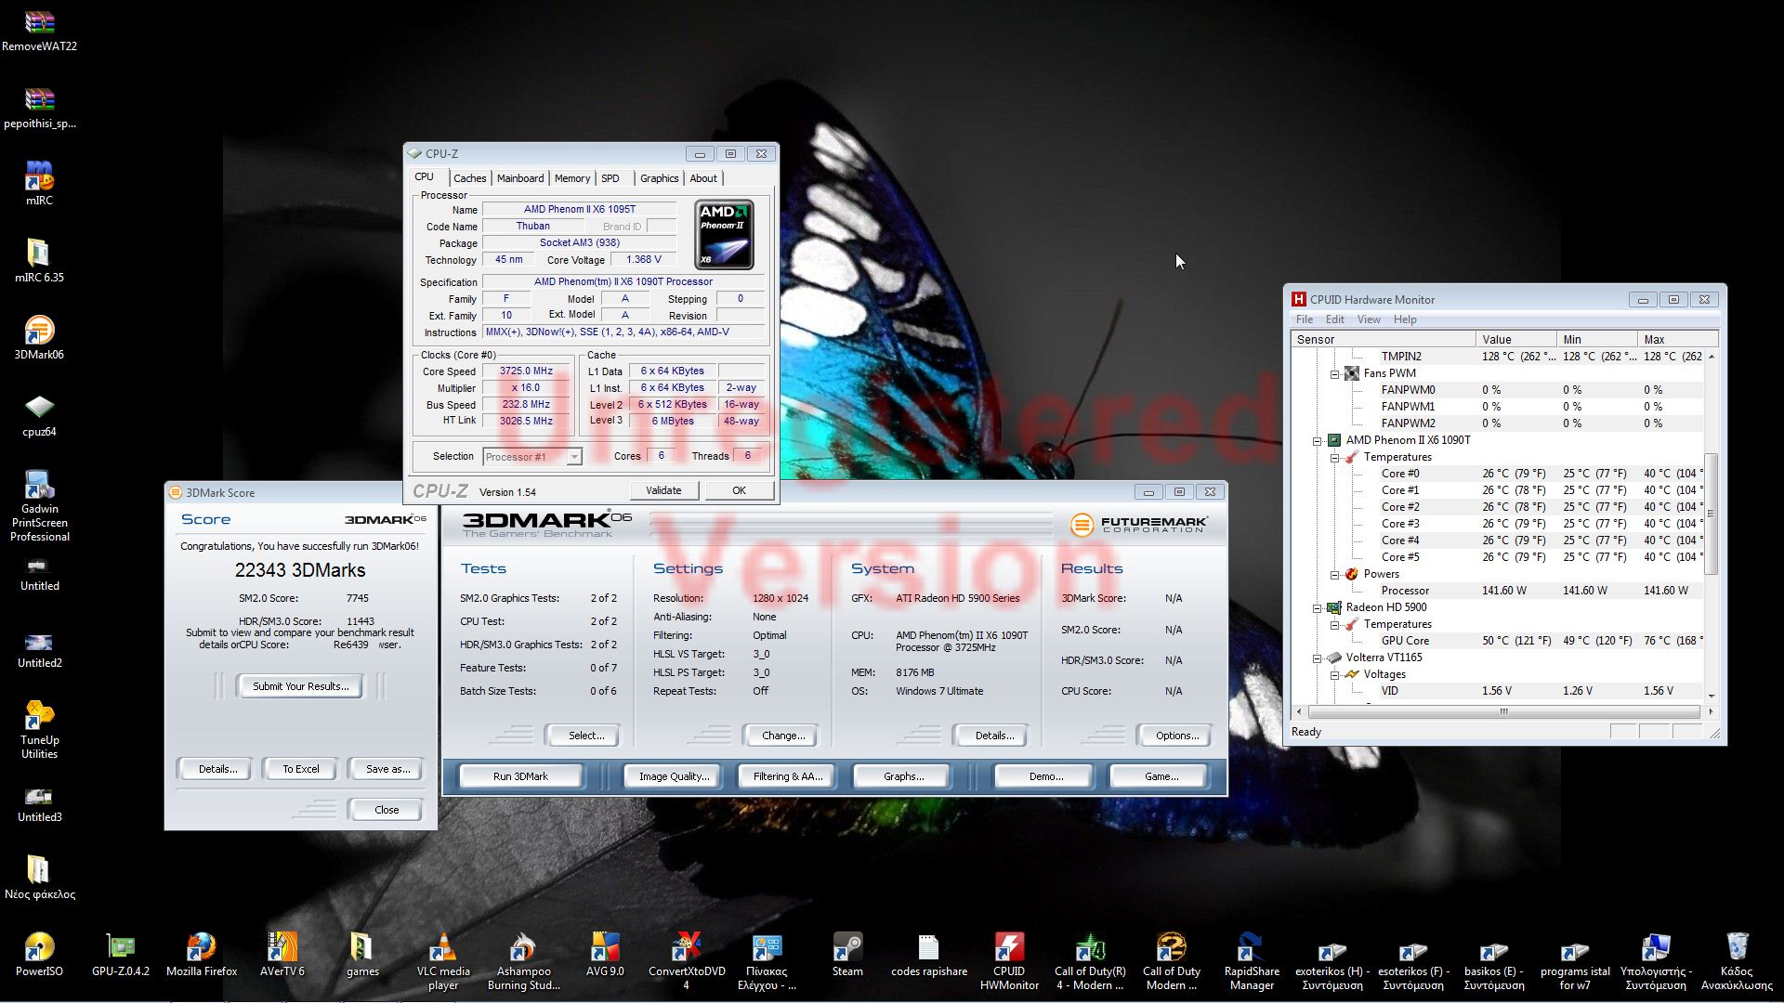1784x1003 pixels.
Task: Collapse the AMD Phenom II X6 1090T node
Action: coord(1318,440)
